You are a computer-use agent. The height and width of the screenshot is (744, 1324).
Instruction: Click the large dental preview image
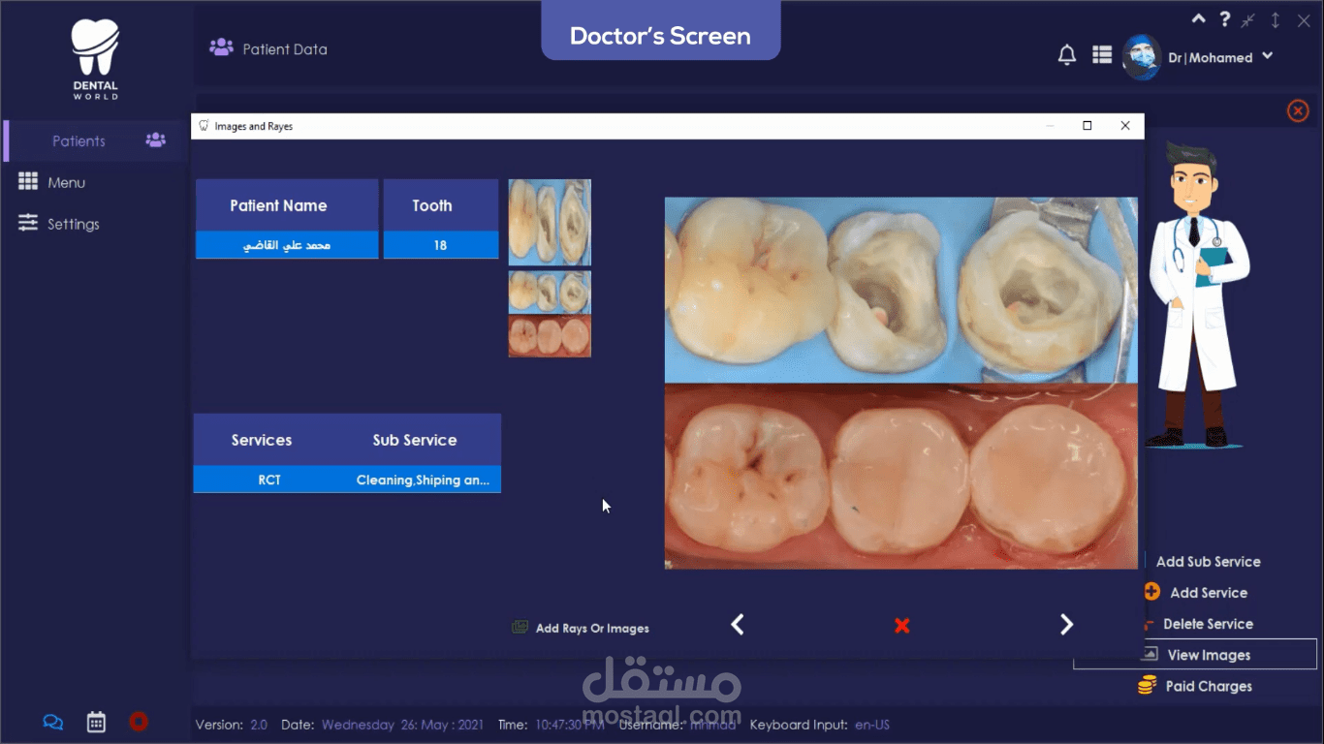click(901, 383)
